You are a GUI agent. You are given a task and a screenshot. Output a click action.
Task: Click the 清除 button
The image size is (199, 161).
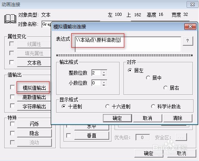click(x=178, y=118)
